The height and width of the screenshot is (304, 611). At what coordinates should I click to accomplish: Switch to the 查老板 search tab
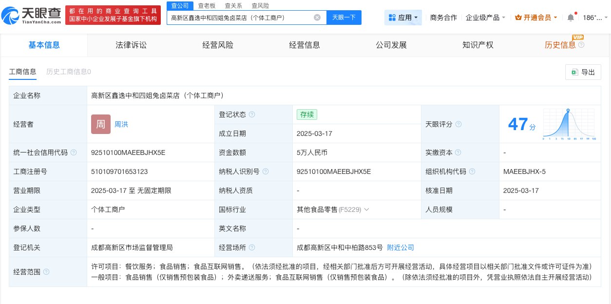click(x=206, y=5)
